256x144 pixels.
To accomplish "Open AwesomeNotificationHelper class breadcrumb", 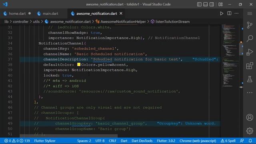I will [x=123, y=22].
